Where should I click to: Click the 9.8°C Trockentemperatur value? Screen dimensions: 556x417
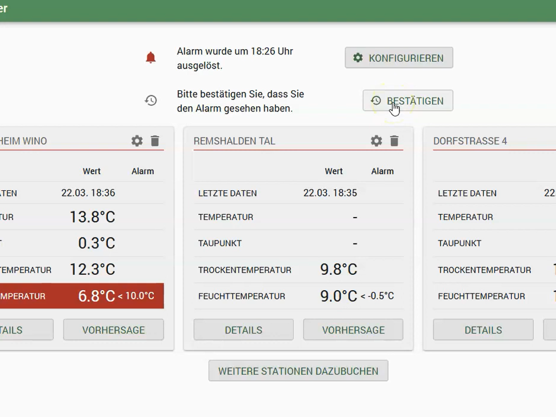point(339,269)
